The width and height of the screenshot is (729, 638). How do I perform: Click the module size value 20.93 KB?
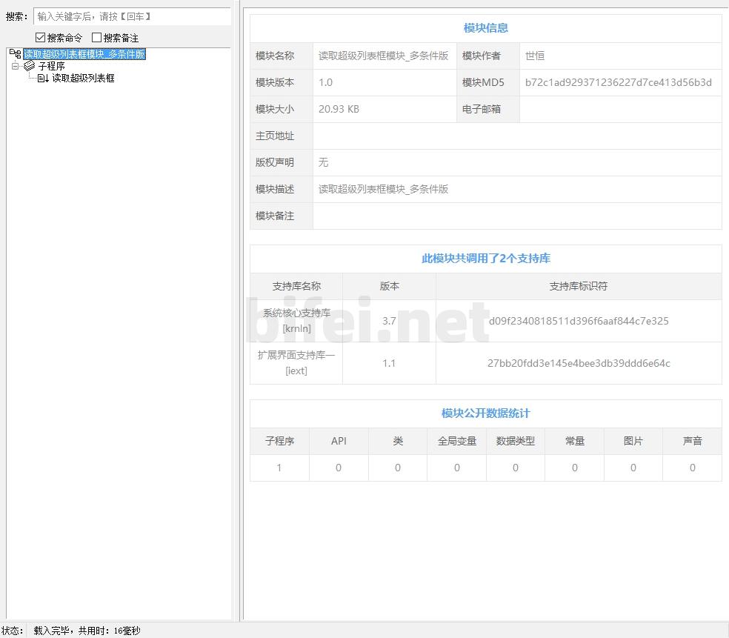point(339,109)
